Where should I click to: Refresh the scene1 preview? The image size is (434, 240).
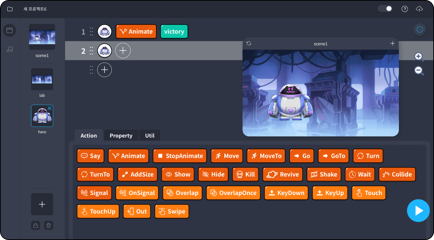pyautogui.click(x=249, y=44)
